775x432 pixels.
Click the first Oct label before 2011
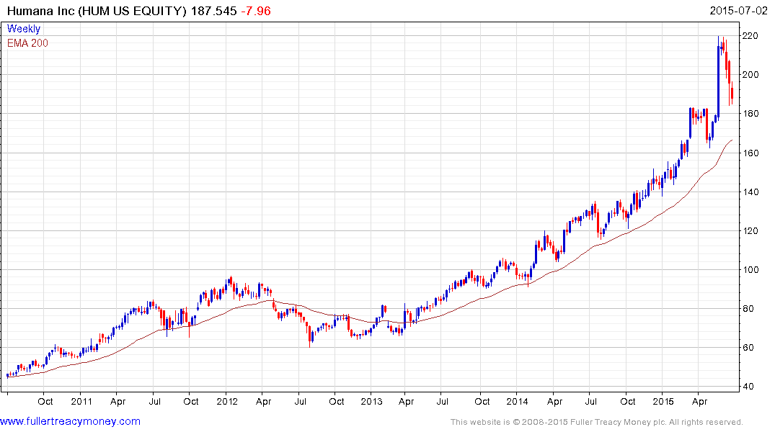[45, 401]
